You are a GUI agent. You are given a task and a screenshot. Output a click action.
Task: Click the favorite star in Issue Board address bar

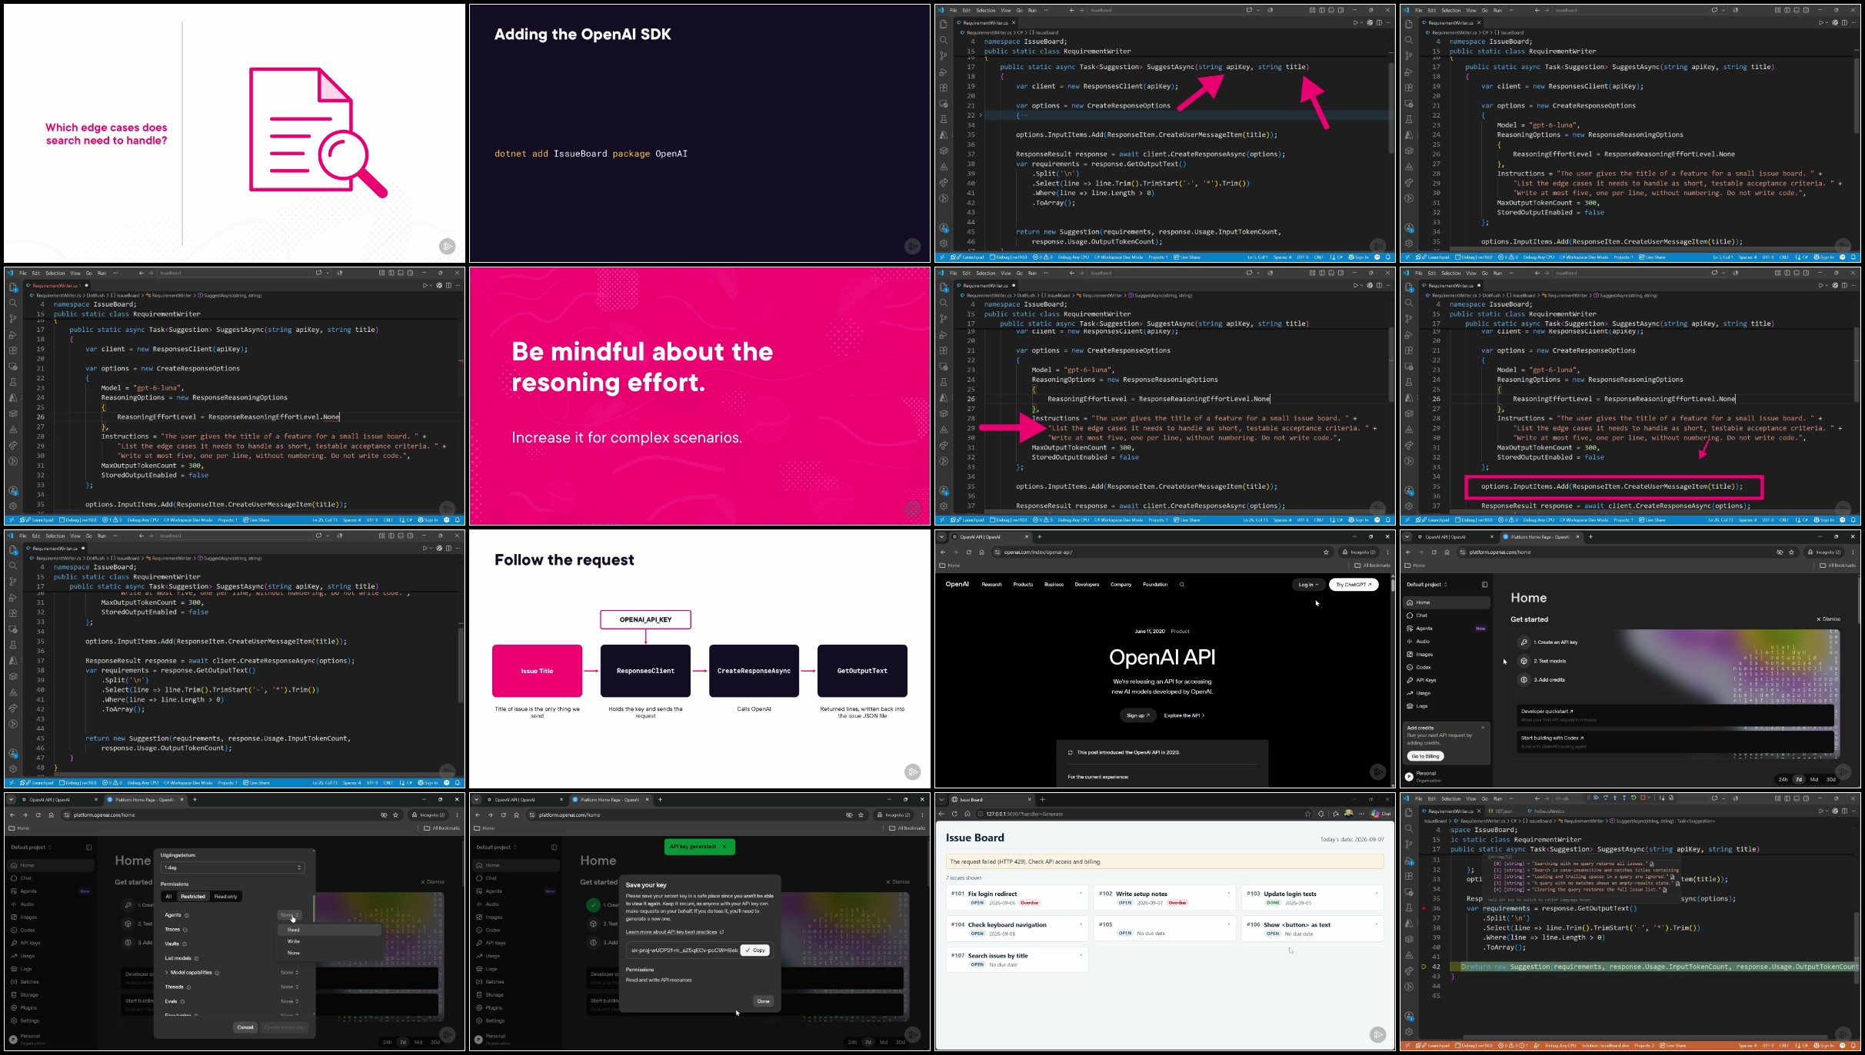pos(1307,814)
